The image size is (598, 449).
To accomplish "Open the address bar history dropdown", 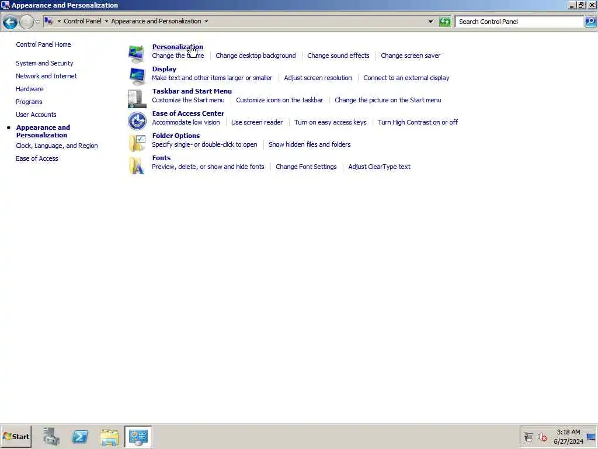I will [x=430, y=22].
